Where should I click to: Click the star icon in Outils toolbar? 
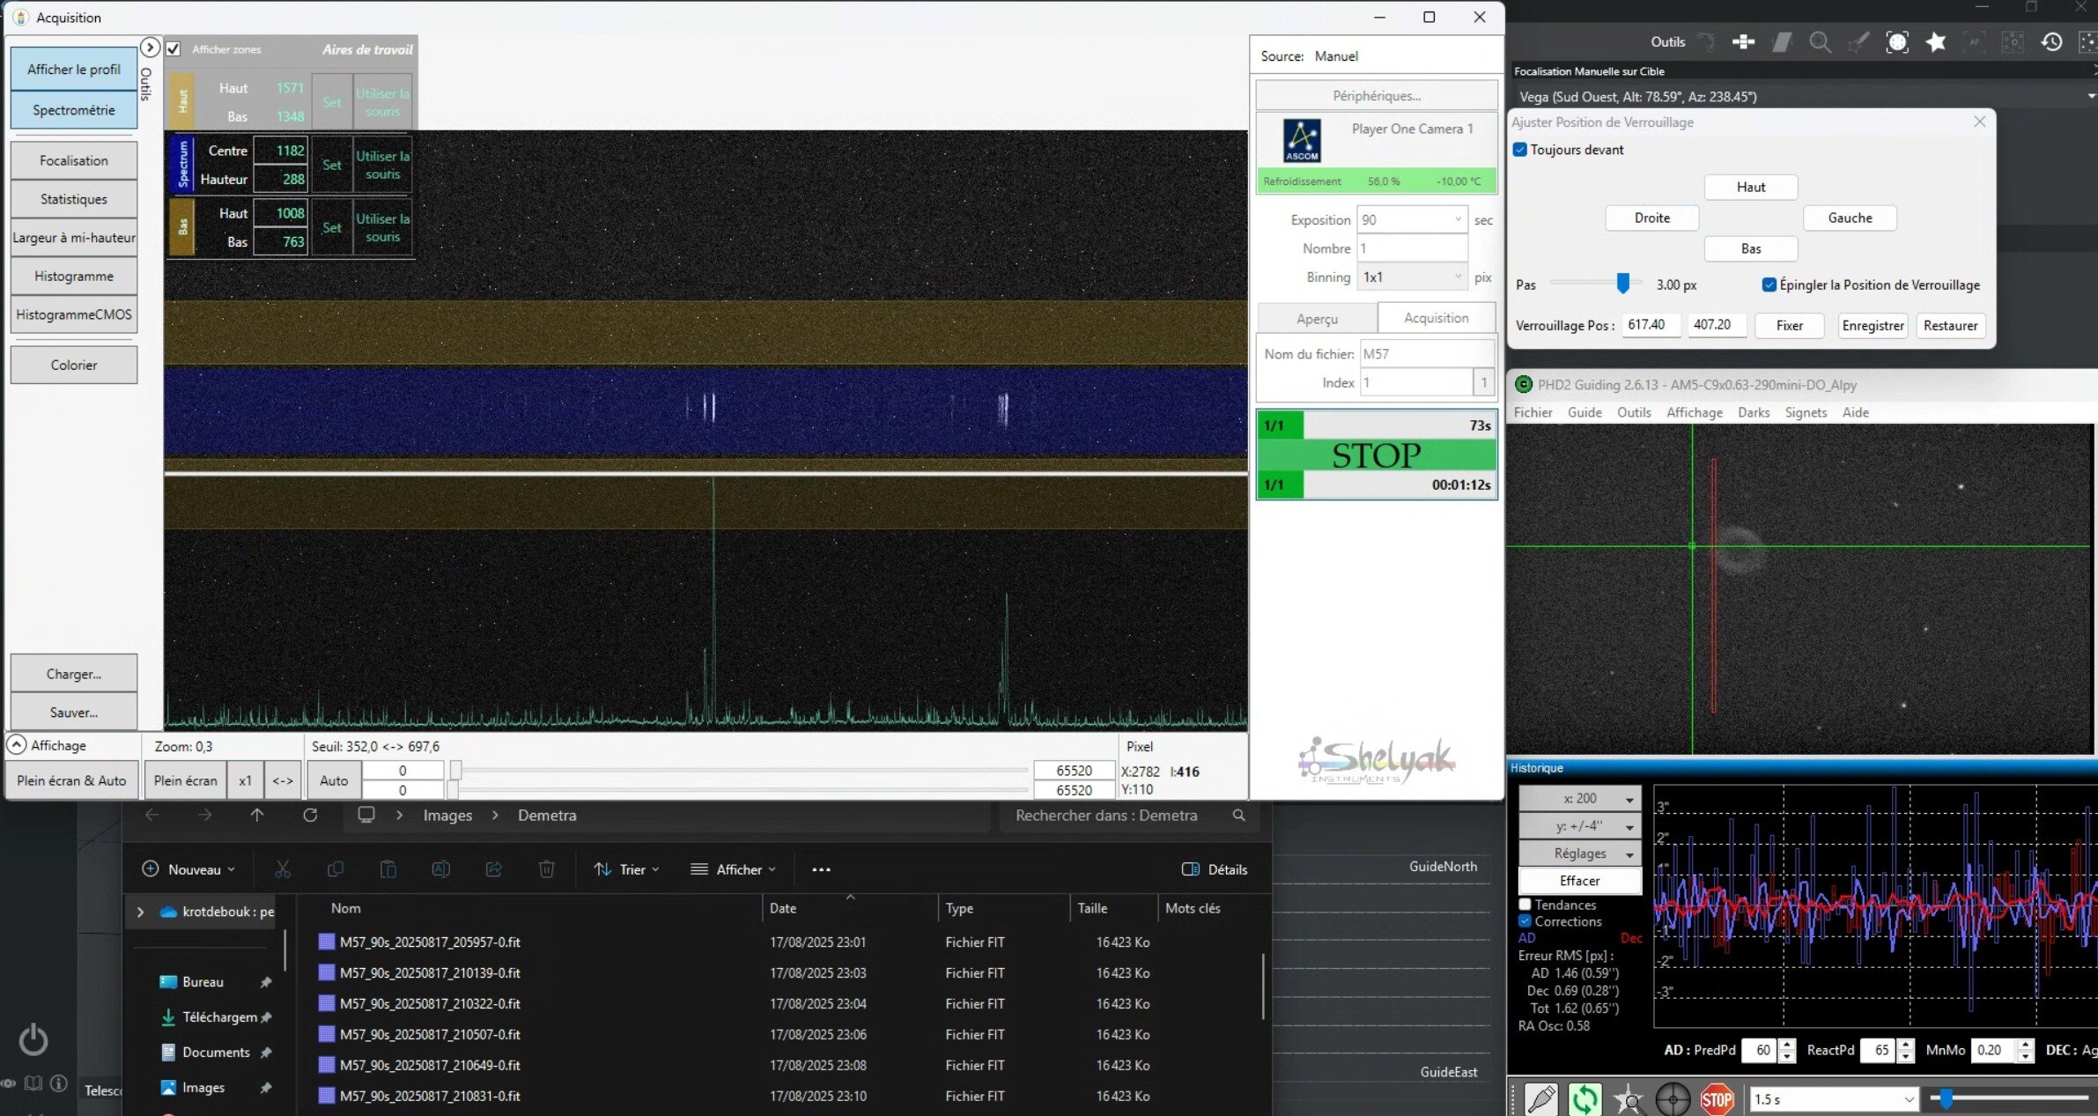click(1935, 41)
